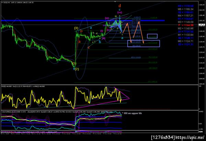Image resolution: width=206 pixels, height=141 pixels.
Task: Select the M3 = 1149.09 pivot label
Action: coord(186,22)
